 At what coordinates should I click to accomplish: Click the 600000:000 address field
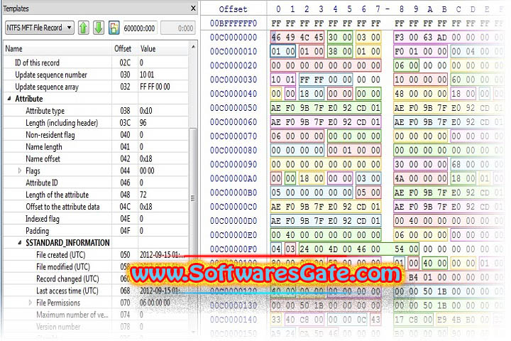click(140, 28)
